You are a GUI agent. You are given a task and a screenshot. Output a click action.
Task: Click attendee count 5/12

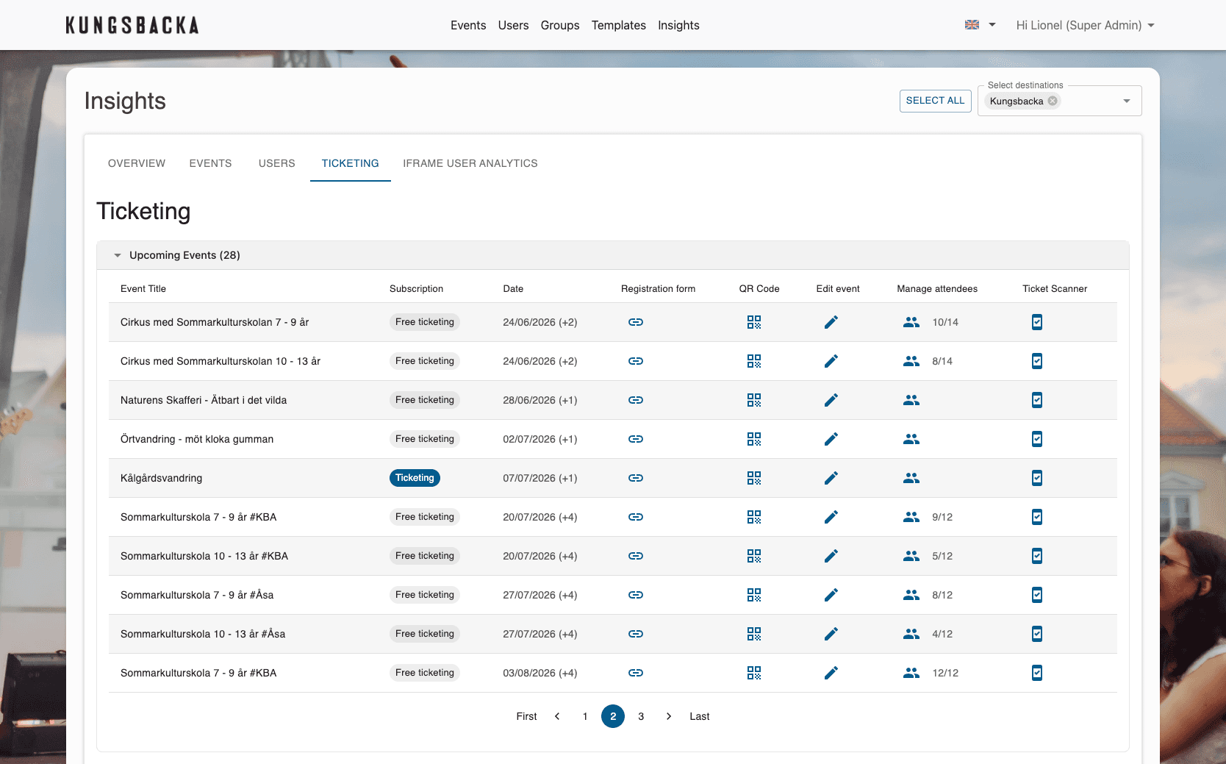pyautogui.click(x=942, y=556)
